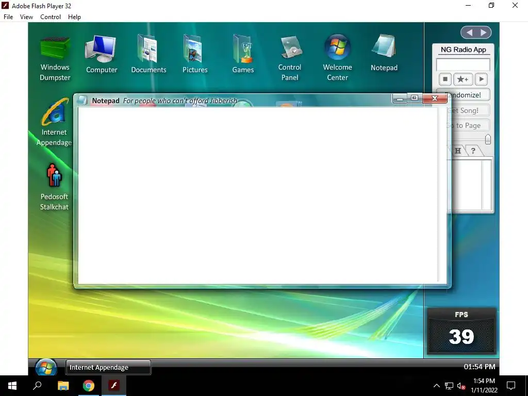Play song in NG Radio App

(481, 79)
